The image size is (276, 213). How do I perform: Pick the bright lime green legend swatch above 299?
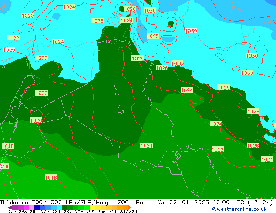click(87, 207)
